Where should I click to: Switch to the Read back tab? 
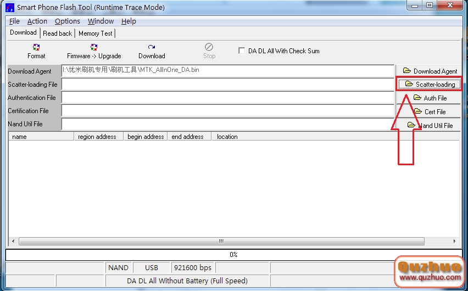click(57, 33)
